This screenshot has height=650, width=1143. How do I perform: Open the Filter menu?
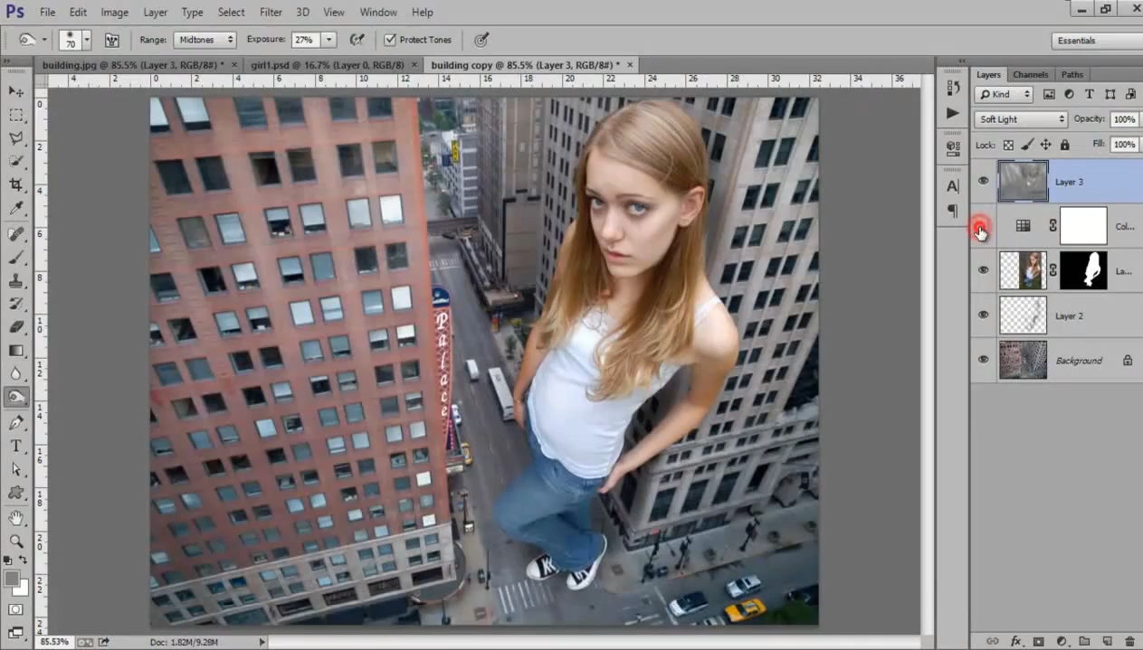271,12
